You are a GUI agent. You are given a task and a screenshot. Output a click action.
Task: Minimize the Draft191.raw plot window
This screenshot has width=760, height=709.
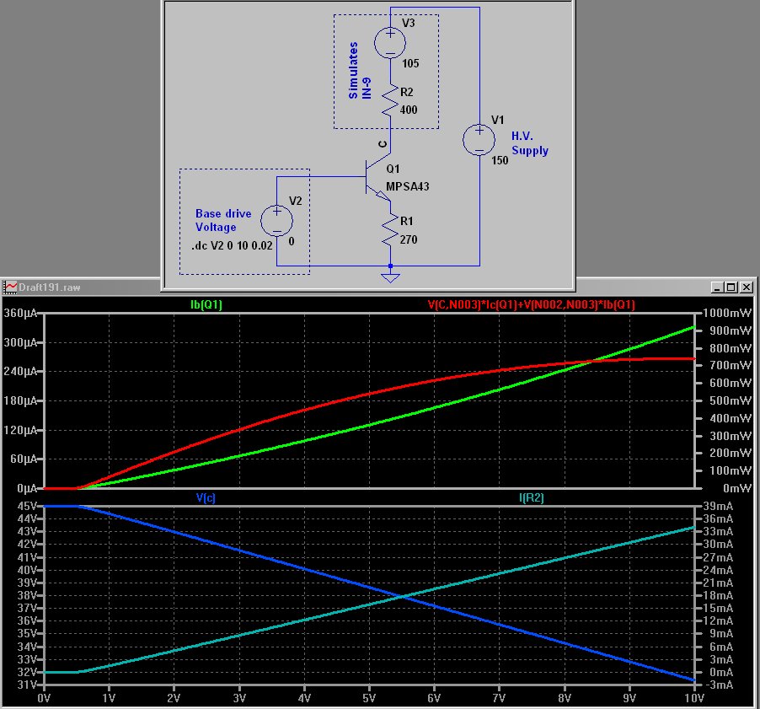pos(717,287)
